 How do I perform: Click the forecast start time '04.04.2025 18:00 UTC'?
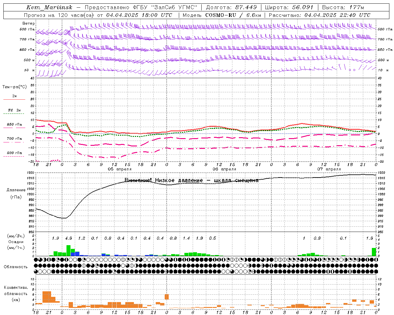[x=139, y=15]
